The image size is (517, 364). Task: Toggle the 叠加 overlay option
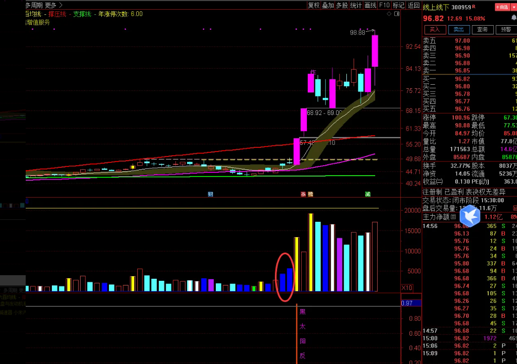(x=328, y=5)
